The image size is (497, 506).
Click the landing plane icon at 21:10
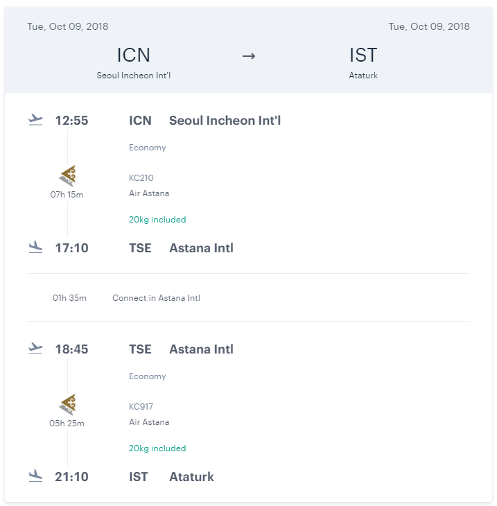(35, 476)
